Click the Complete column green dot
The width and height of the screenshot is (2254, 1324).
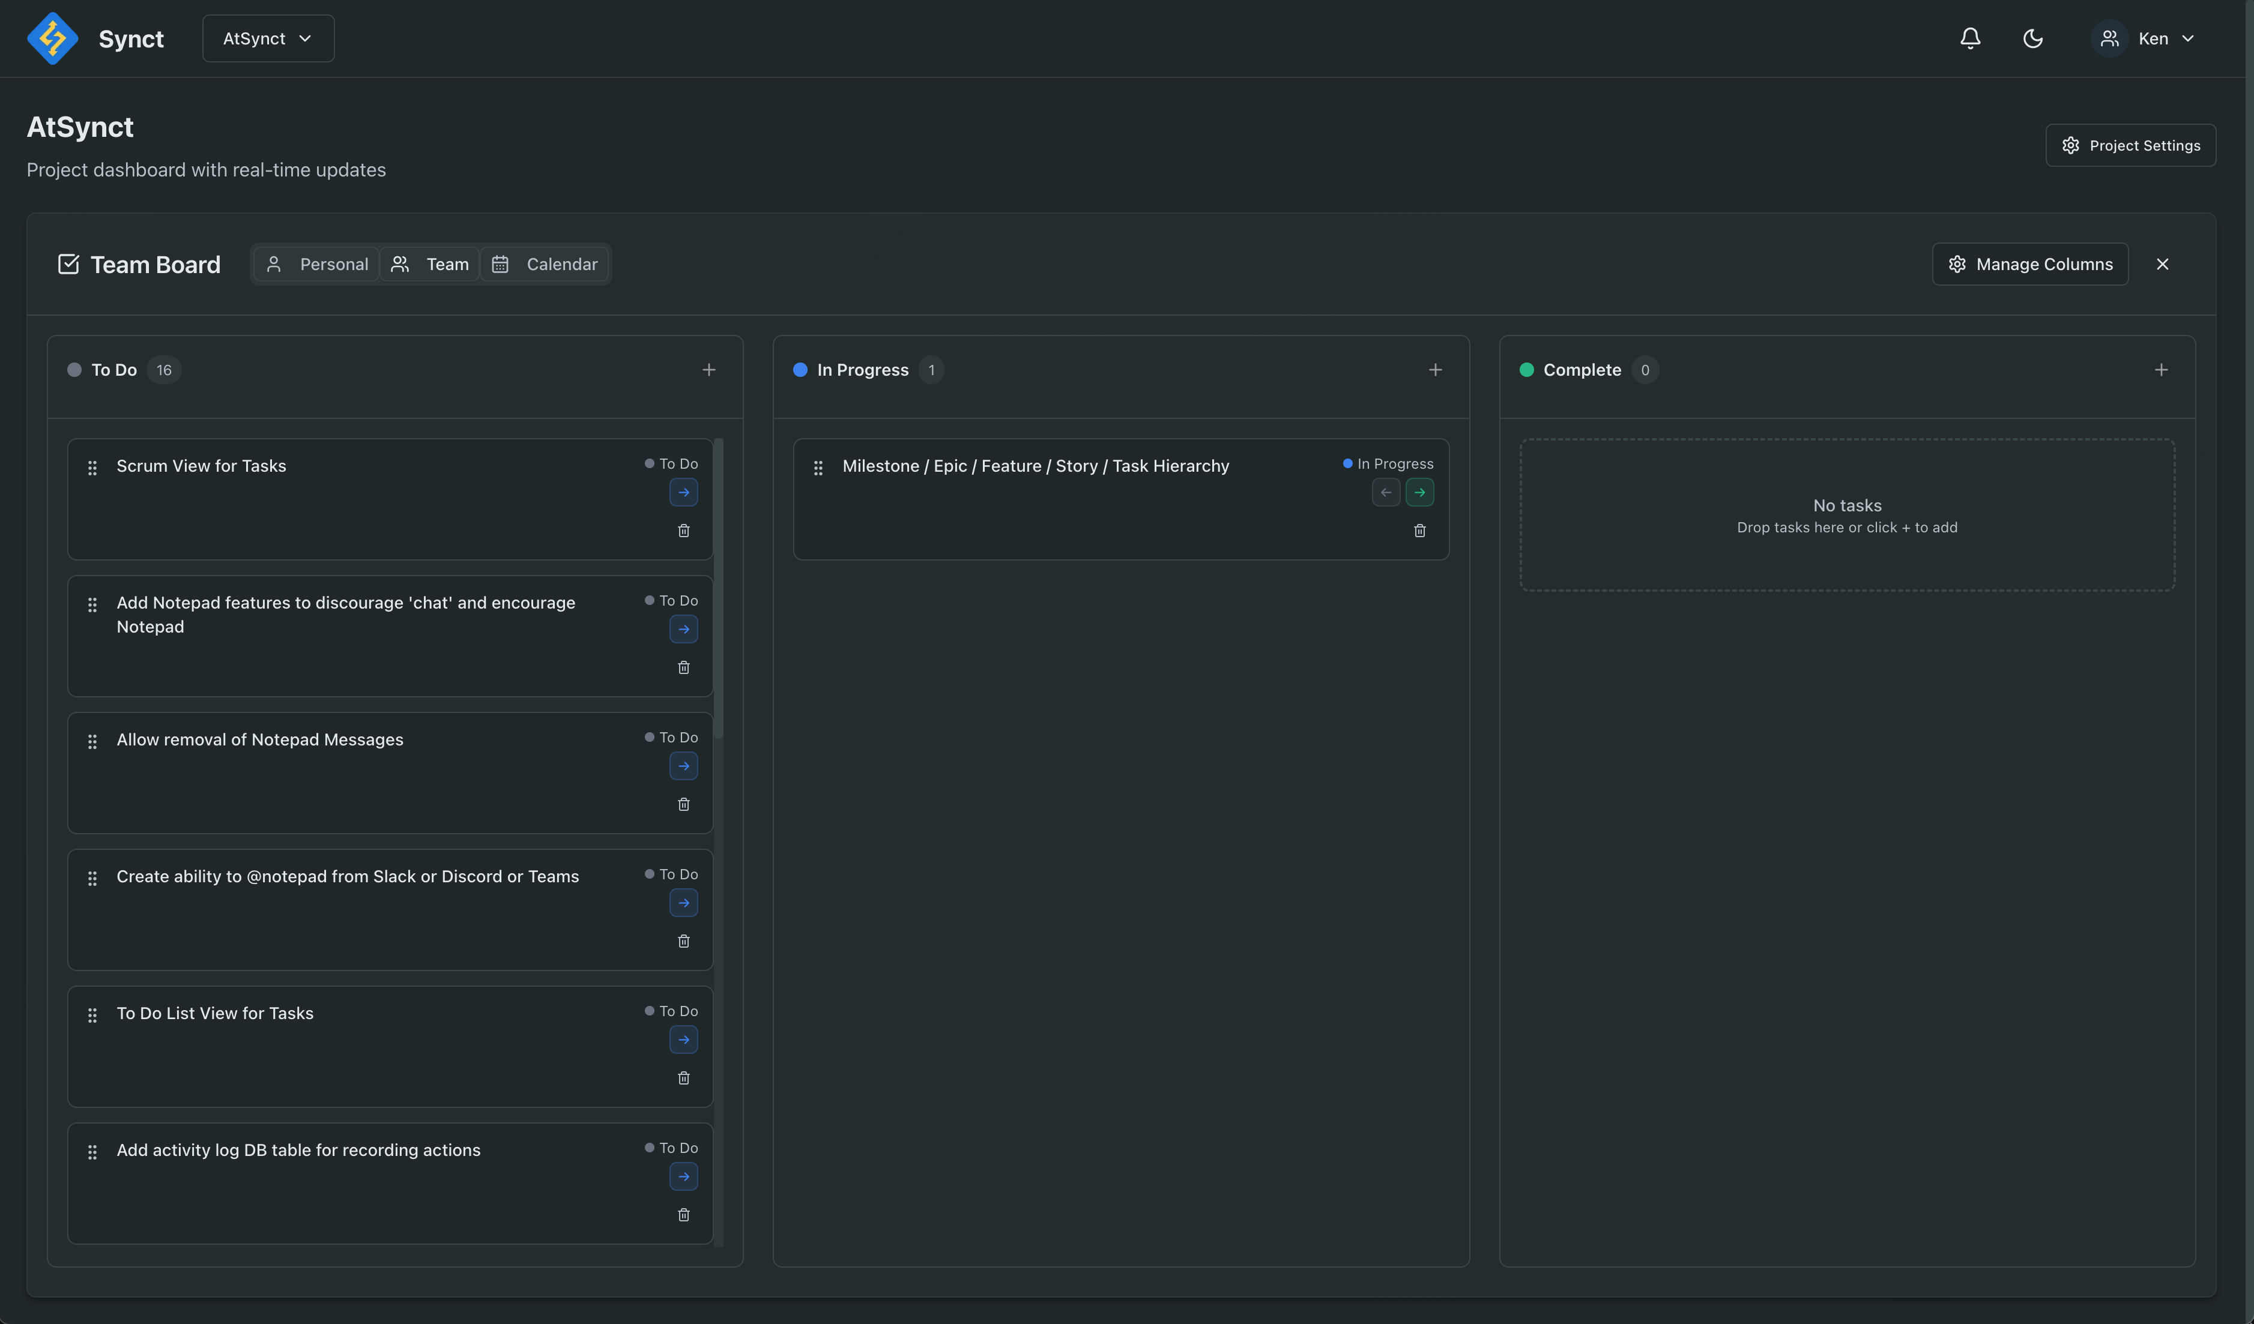[x=1527, y=369]
